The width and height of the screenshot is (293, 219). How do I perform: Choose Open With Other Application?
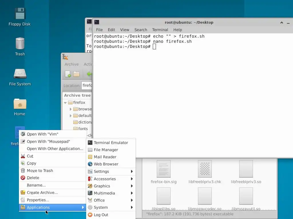(x=52, y=149)
